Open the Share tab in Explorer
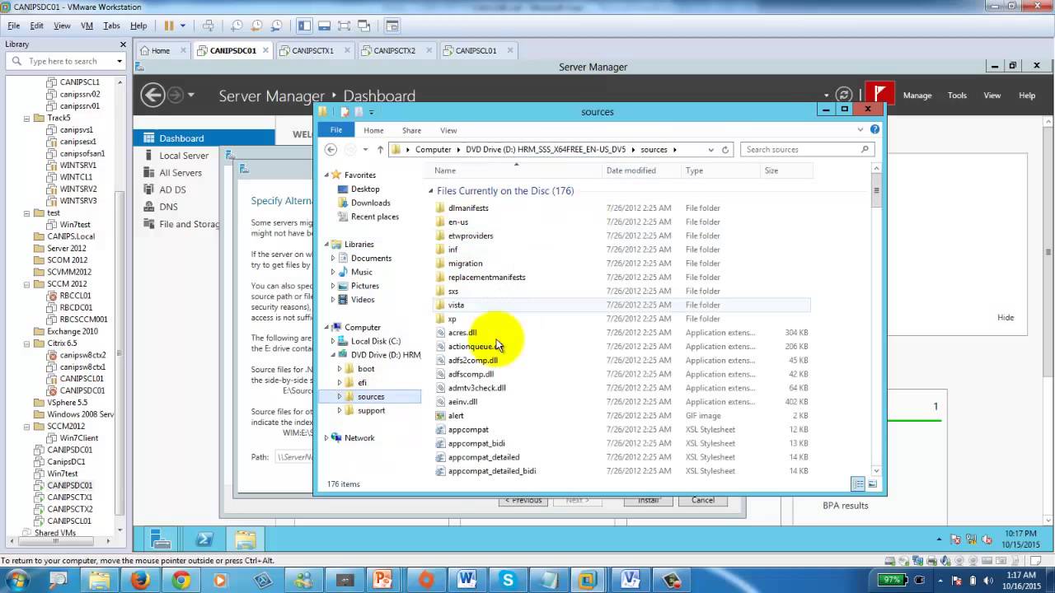 tap(411, 130)
